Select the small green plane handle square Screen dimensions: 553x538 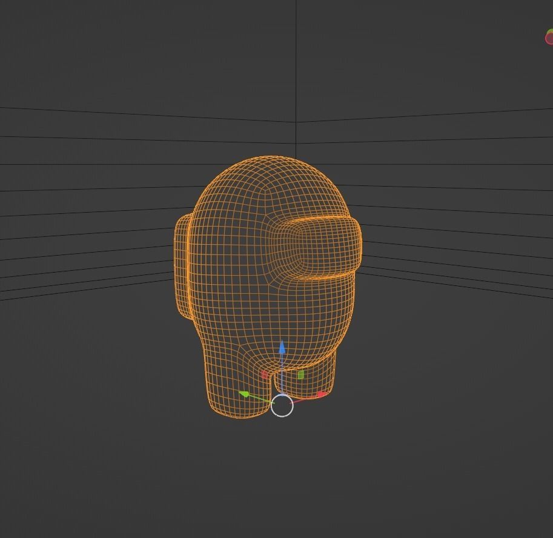click(x=300, y=374)
